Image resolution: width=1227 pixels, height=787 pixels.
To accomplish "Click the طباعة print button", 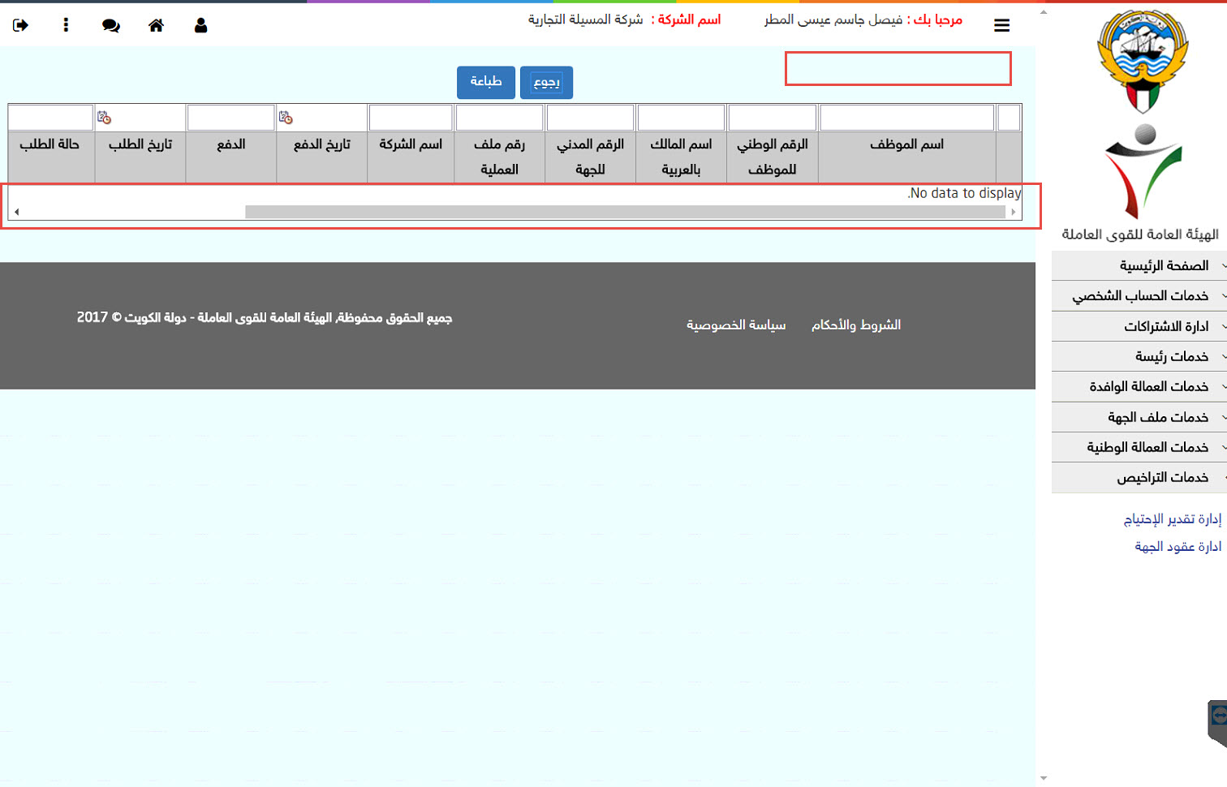I will click(x=486, y=82).
